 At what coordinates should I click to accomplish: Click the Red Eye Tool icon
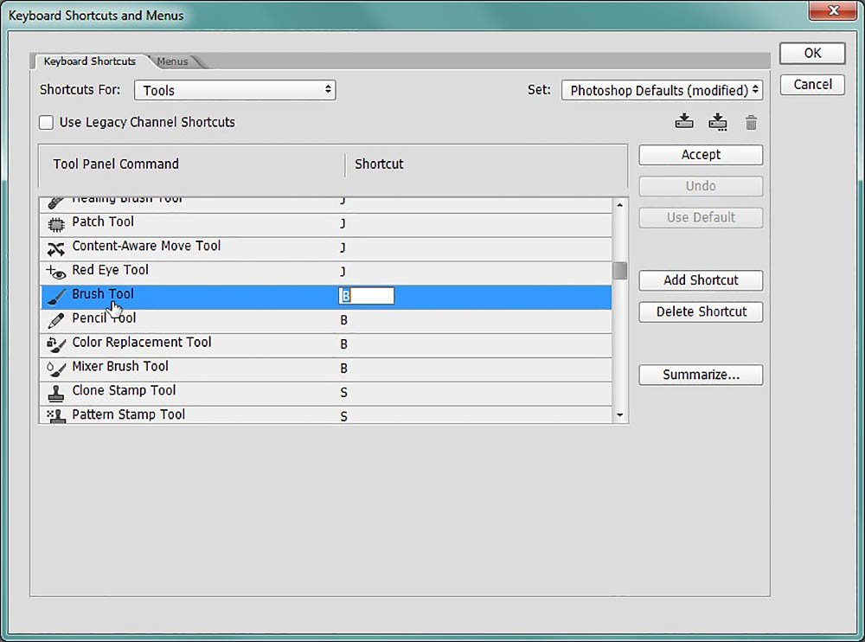55,273
